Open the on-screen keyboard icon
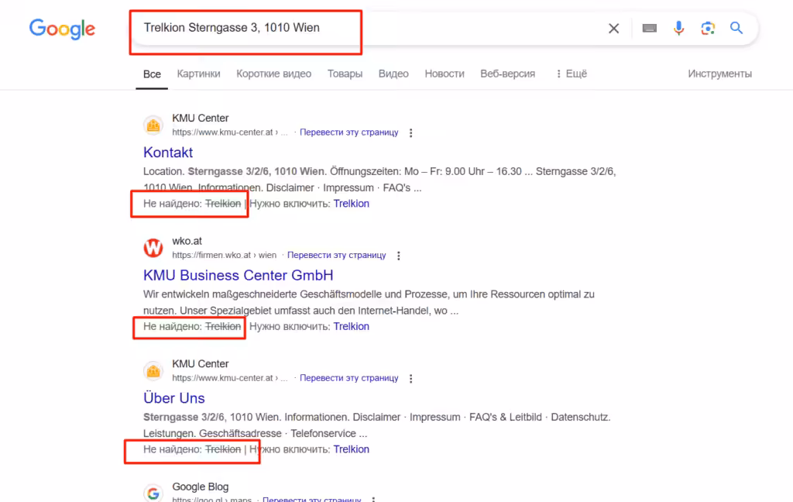The width and height of the screenshot is (793, 502). 650,29
